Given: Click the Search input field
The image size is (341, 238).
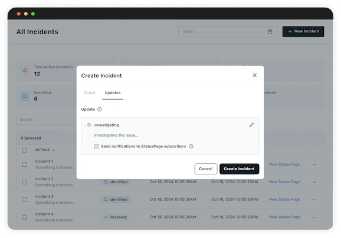Looking at the screenshot, I should point(47,120).
